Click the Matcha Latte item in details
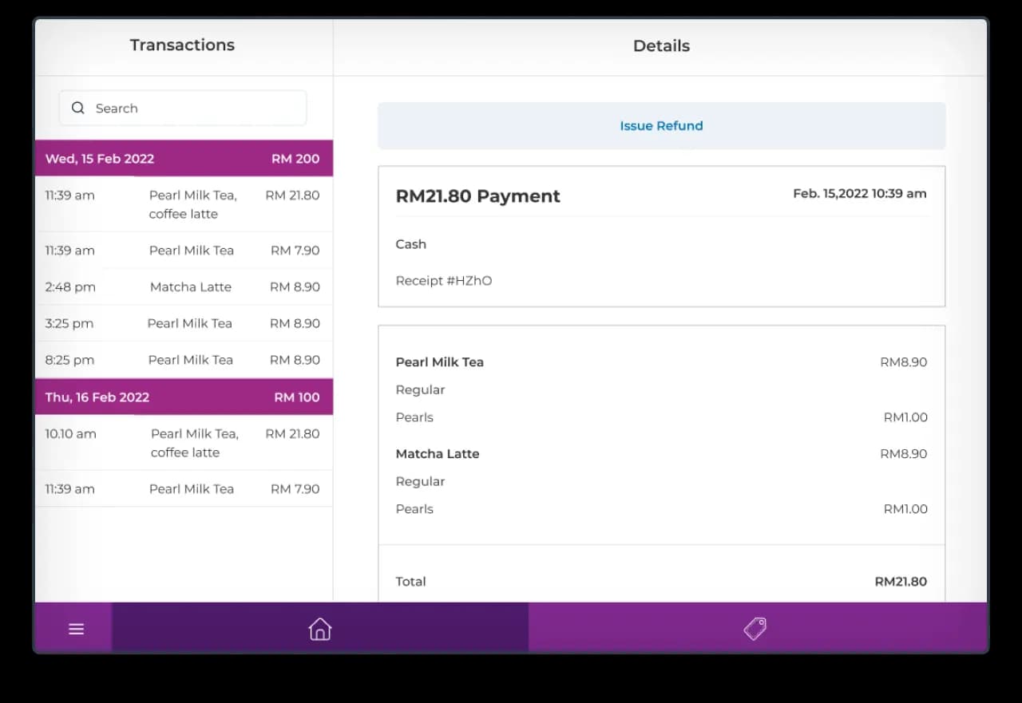1022x703 pixels. click(x=438, y=454)
